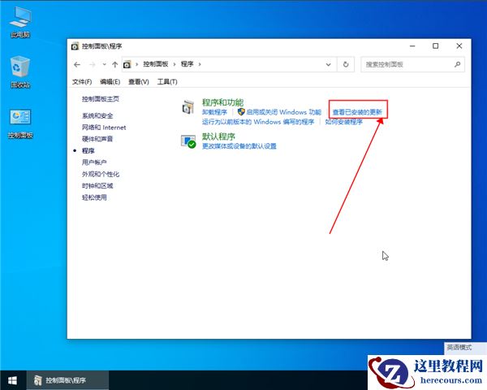Open 时钟和区域 category

pos(97,186)
